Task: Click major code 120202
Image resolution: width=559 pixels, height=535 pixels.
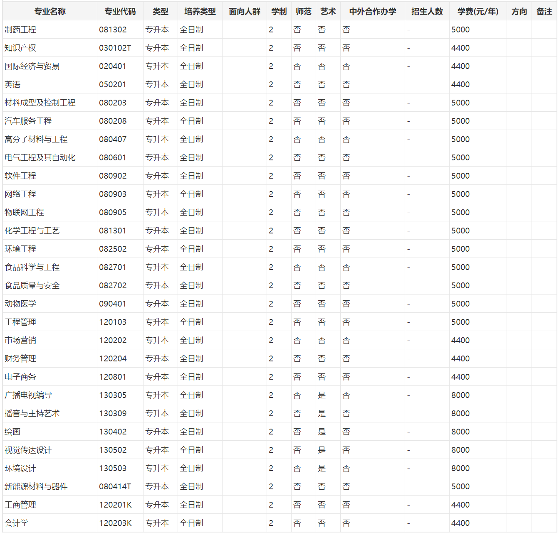Action: [x=113, y=341]
